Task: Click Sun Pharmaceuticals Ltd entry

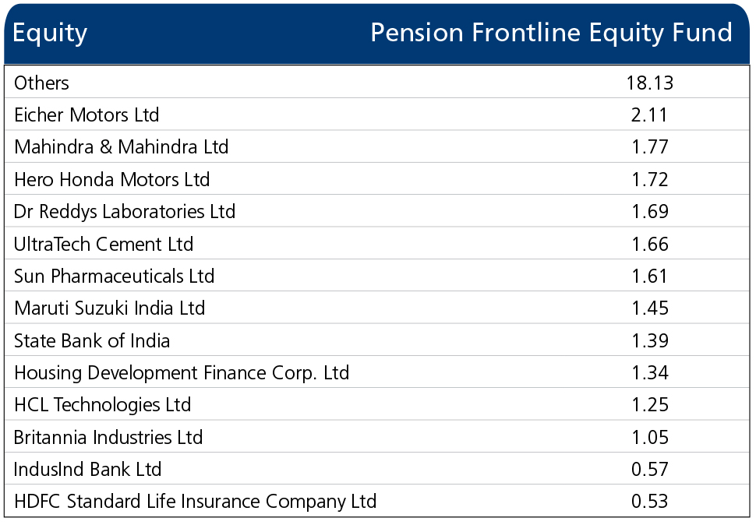Action: [114, 276]
